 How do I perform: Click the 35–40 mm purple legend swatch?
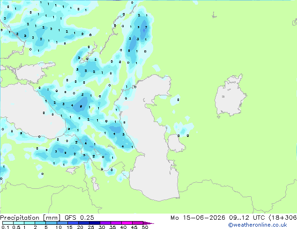pos(116,223)
